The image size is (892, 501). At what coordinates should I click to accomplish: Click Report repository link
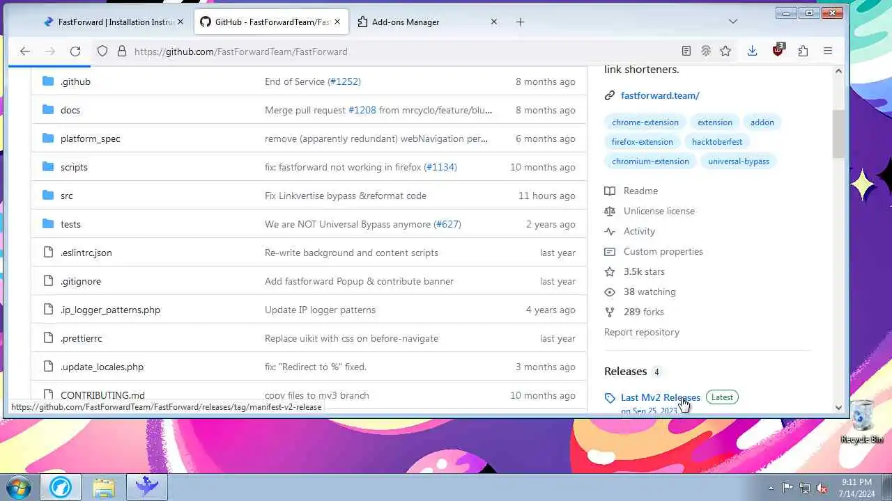pyautogui.click(x=642, y=332)
